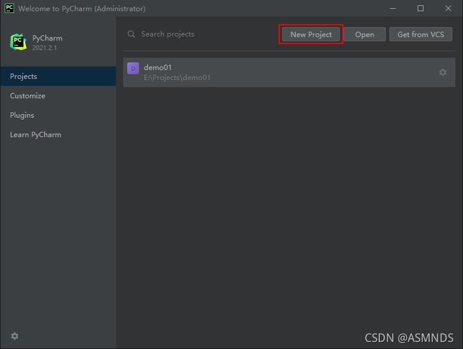Screen dimensions: 463x349
Task: Minimize the Welcome to PyCharm window
Action: pos(393,8)
